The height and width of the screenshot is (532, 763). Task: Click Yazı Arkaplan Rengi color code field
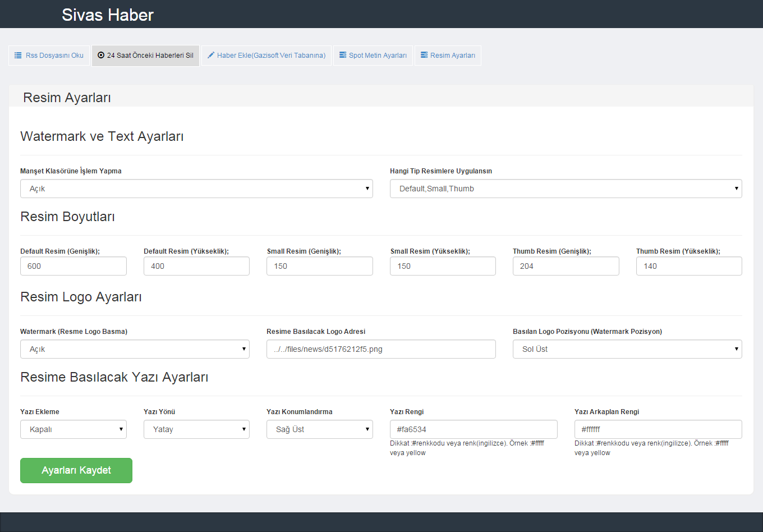point(658,429)
